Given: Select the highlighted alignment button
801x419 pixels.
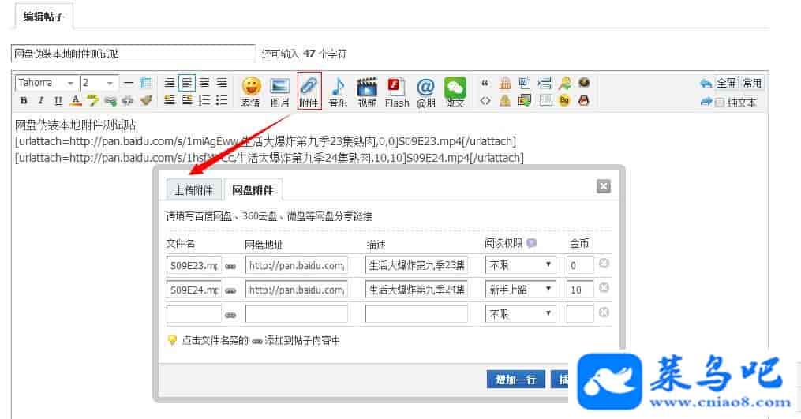Looking at the screenshot, I should click(x=187, y=83).
